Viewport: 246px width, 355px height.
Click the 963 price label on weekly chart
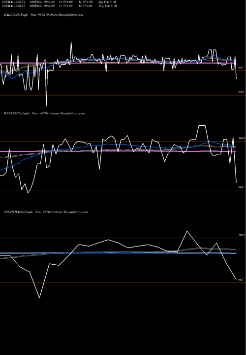pyautogui.click(x=241, y=187)
